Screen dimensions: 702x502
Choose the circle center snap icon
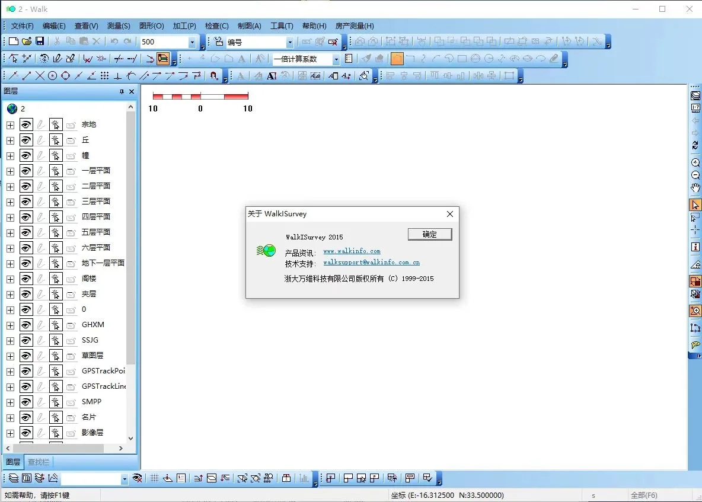[53, 76]
